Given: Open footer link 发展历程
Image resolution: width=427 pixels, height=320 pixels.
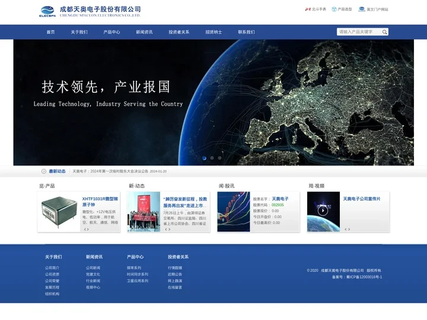Looking at the screenshot, I should [x=52, y=287].
